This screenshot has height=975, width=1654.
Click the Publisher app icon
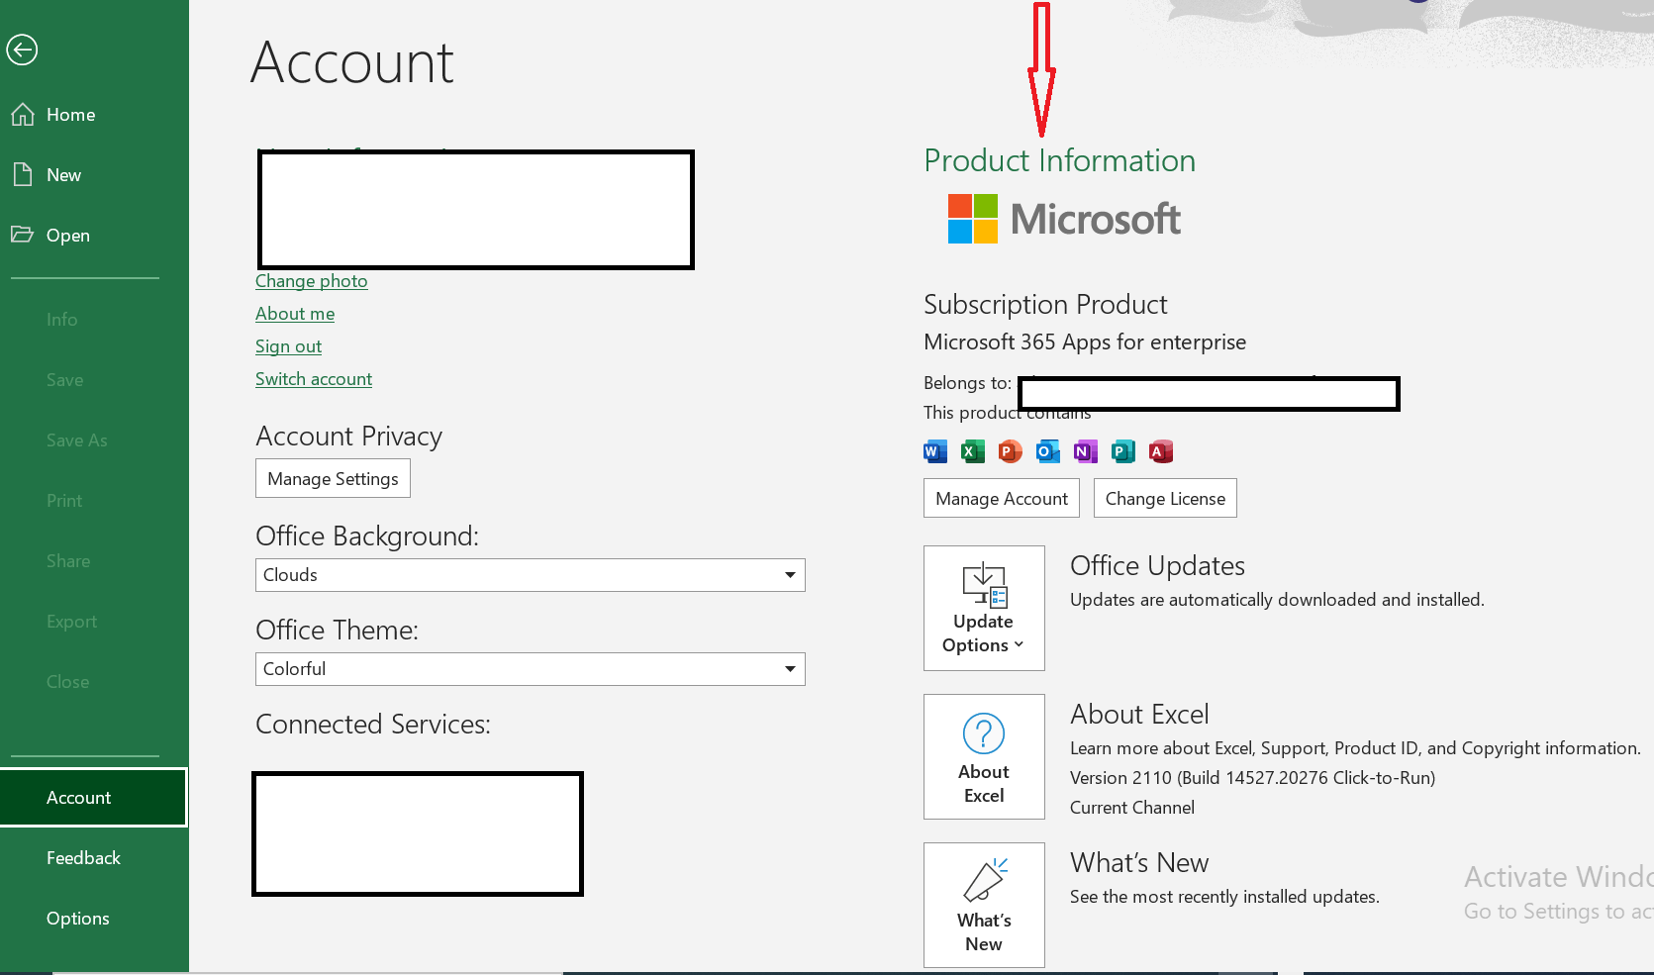pyautogui.click(x=1122, y=451)
